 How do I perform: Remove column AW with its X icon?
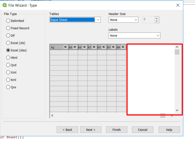click(123, 47)
